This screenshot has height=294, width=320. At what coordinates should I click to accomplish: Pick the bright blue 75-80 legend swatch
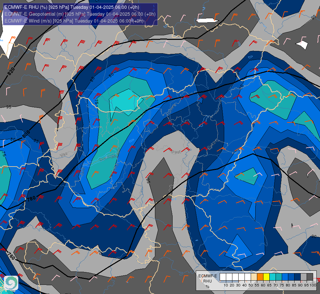pyautogui.click(x=285, y=277)
